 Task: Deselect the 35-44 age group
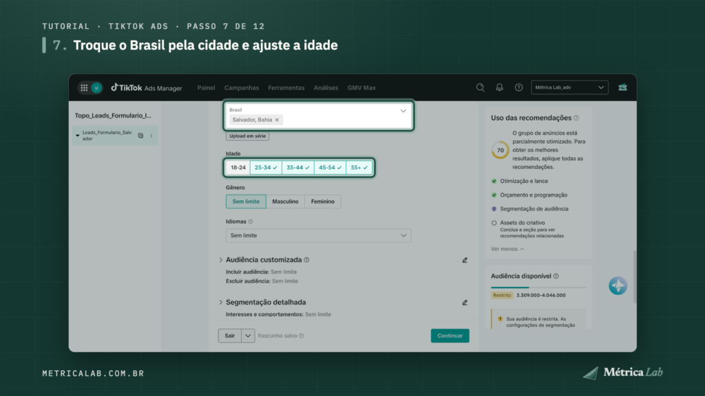298,168
